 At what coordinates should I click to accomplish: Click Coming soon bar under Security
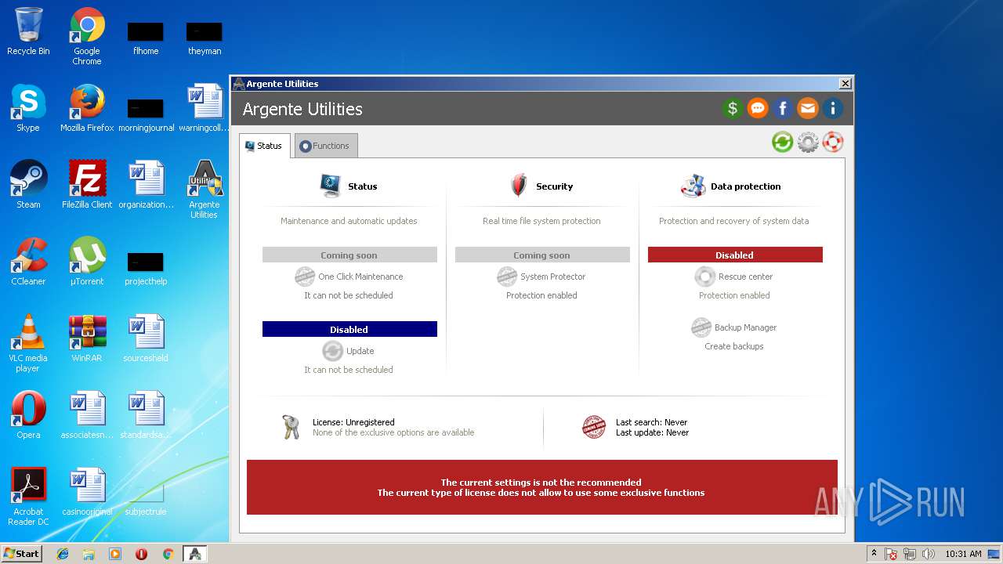coord(542,255)
